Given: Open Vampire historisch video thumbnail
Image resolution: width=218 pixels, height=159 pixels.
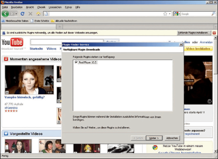Looking at the screenshot, I should (x=29, y=80).
